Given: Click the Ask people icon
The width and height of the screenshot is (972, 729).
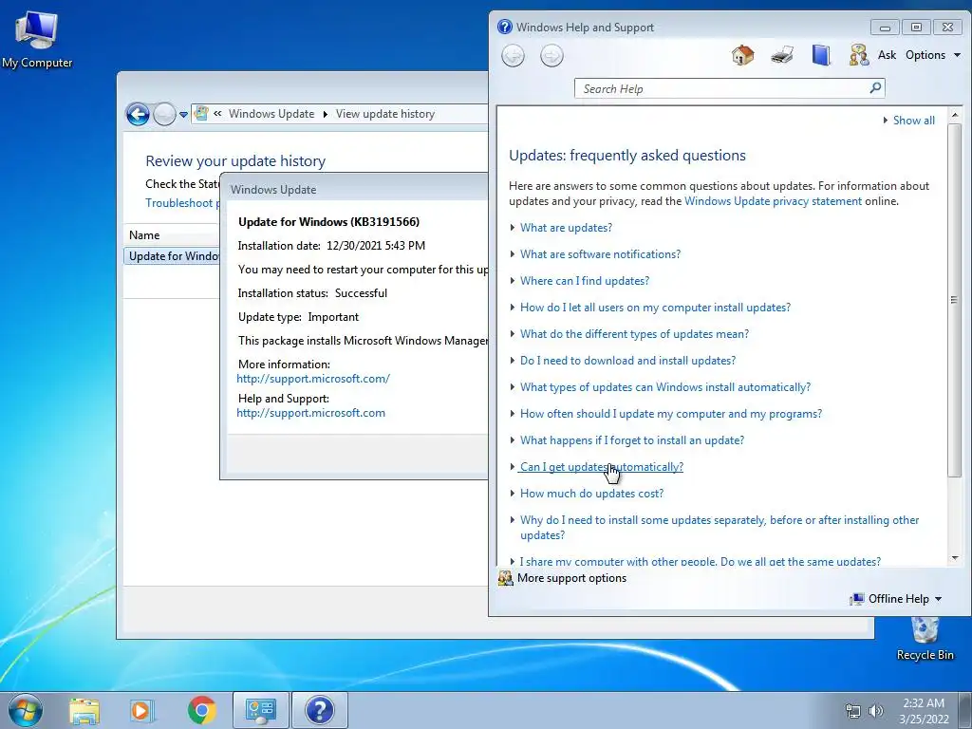Looking at the screenshot, I should pos(858,55).
